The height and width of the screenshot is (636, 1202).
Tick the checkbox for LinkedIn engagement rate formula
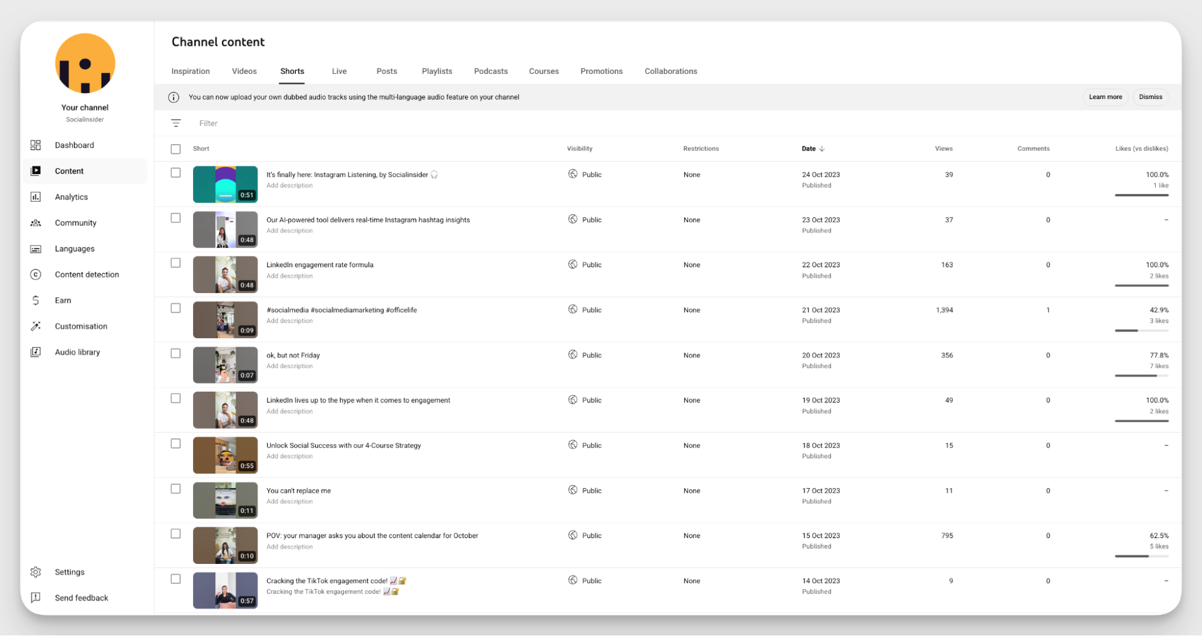pyautogui.click(x=176, y=263)
